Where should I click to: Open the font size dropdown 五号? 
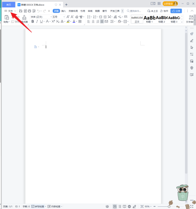coord(58,17)
